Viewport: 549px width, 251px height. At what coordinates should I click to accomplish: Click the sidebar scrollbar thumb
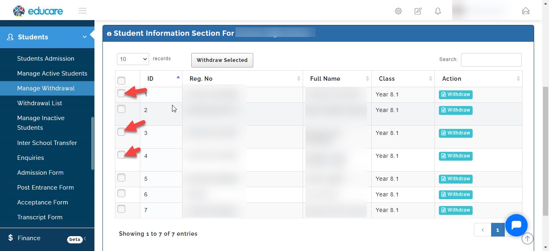point(92,143)
